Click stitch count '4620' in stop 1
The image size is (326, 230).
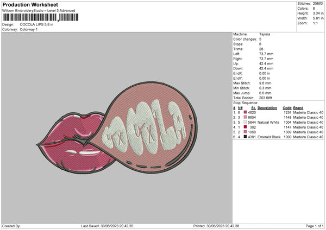click(252, 112)
